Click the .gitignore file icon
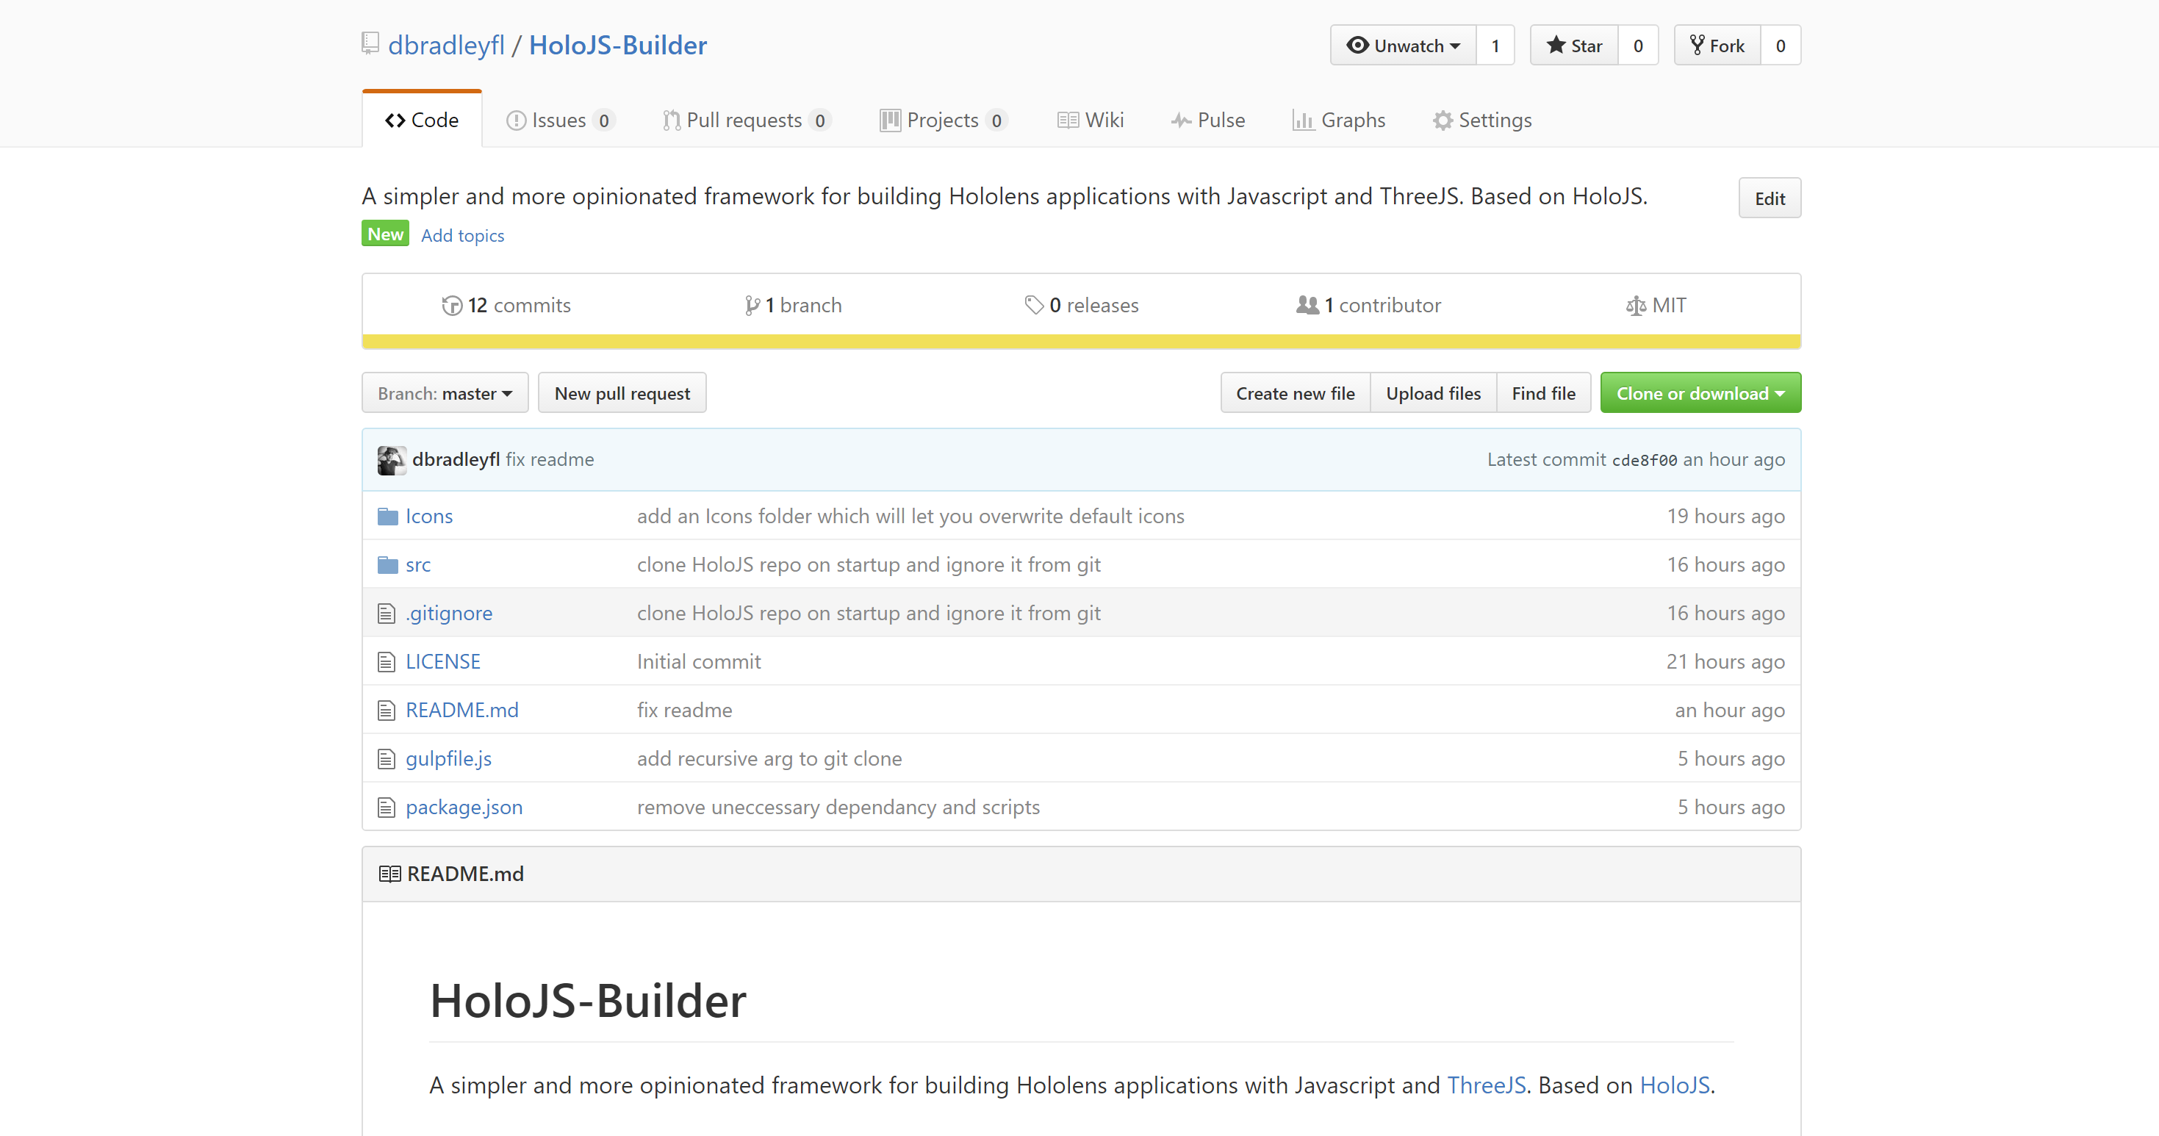 point(387,614)
